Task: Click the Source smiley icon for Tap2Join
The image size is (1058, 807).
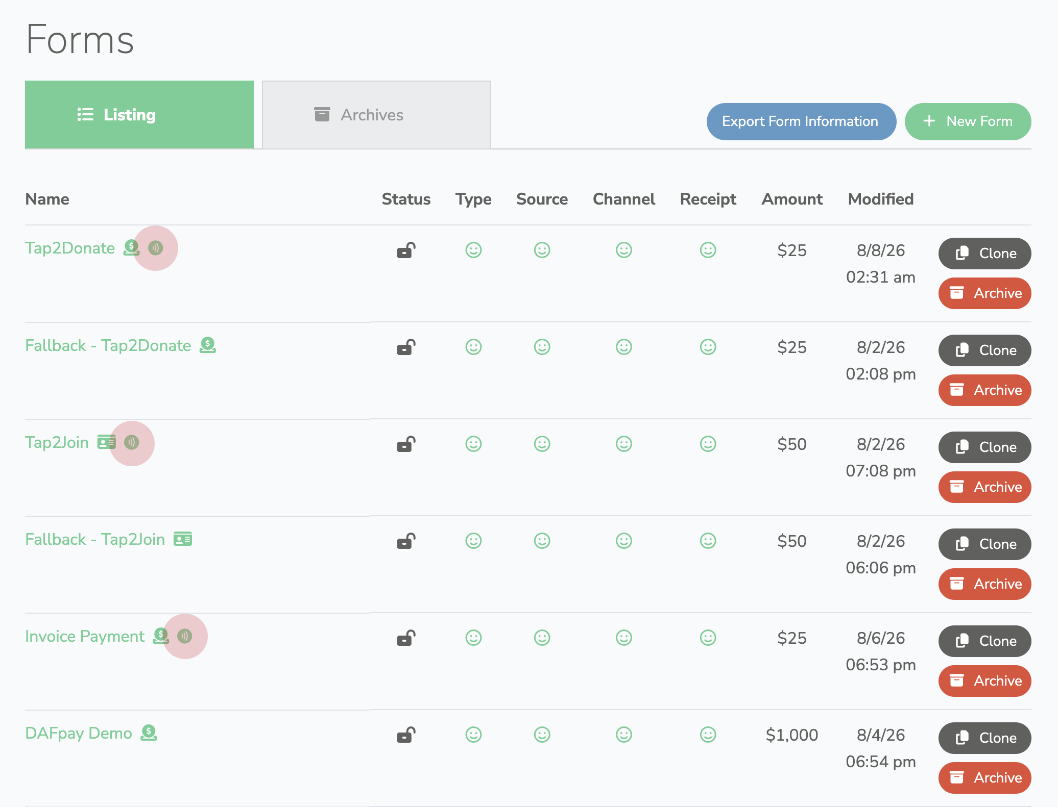Action: click(542, 444)
